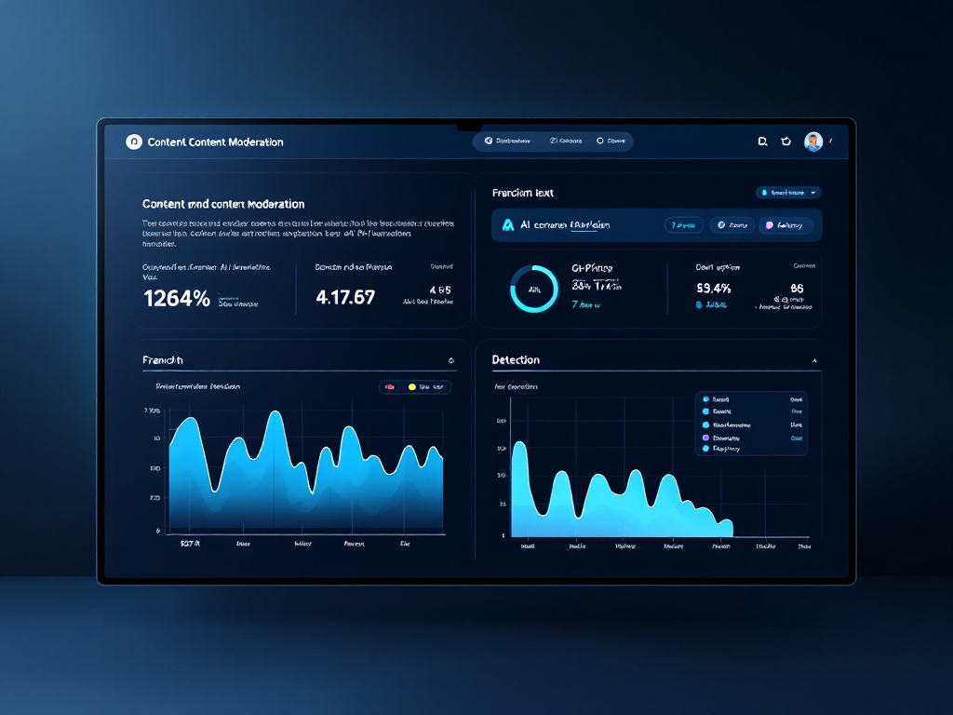Open search with the magnifier icon
Viewport: 953px width, 715px height.
[762, 142]
